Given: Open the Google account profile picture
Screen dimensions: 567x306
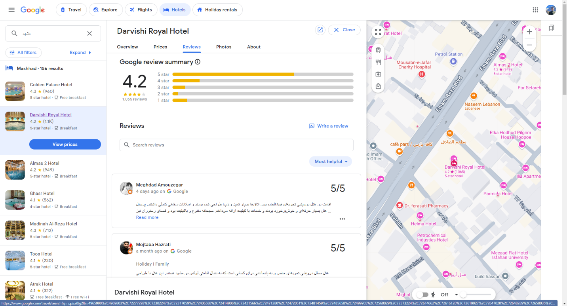Looking at the screenshot, I should point(551,10).
